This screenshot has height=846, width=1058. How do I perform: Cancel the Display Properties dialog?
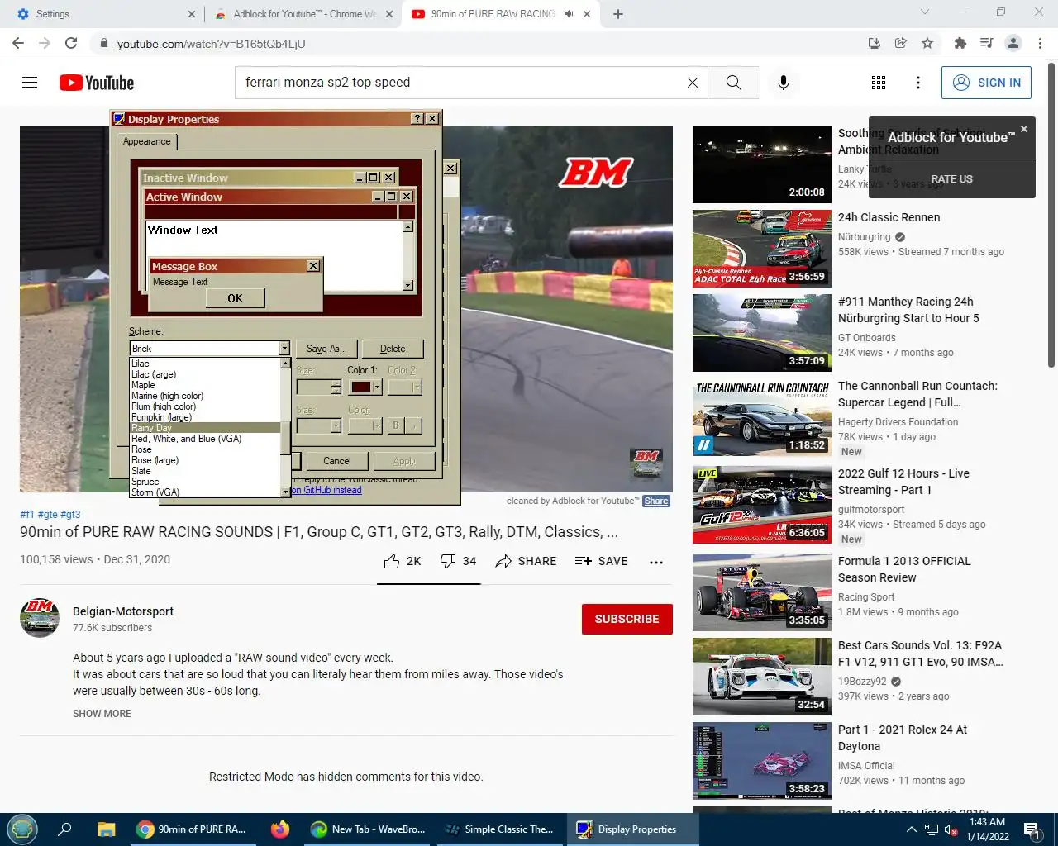(x=337, y=461)
